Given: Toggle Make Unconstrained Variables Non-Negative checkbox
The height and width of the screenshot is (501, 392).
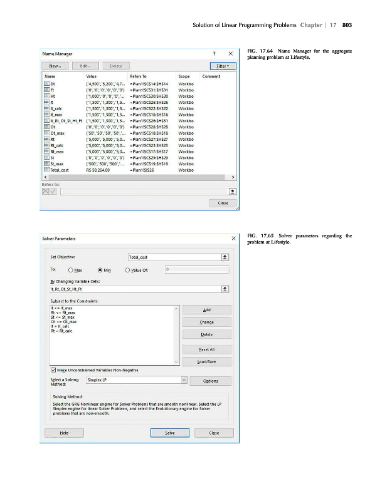Looking at the screenshot, I should [53, 371].
